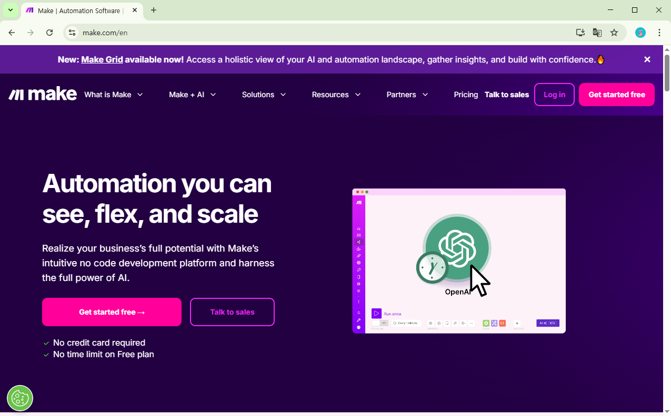671x416 pixels.
Task: Click Talk to sales in navigation bar
Action: point(507,95)
